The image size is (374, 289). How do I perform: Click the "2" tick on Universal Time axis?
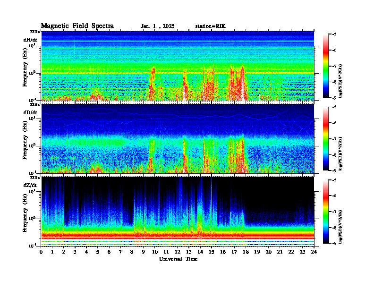[64, 252]
